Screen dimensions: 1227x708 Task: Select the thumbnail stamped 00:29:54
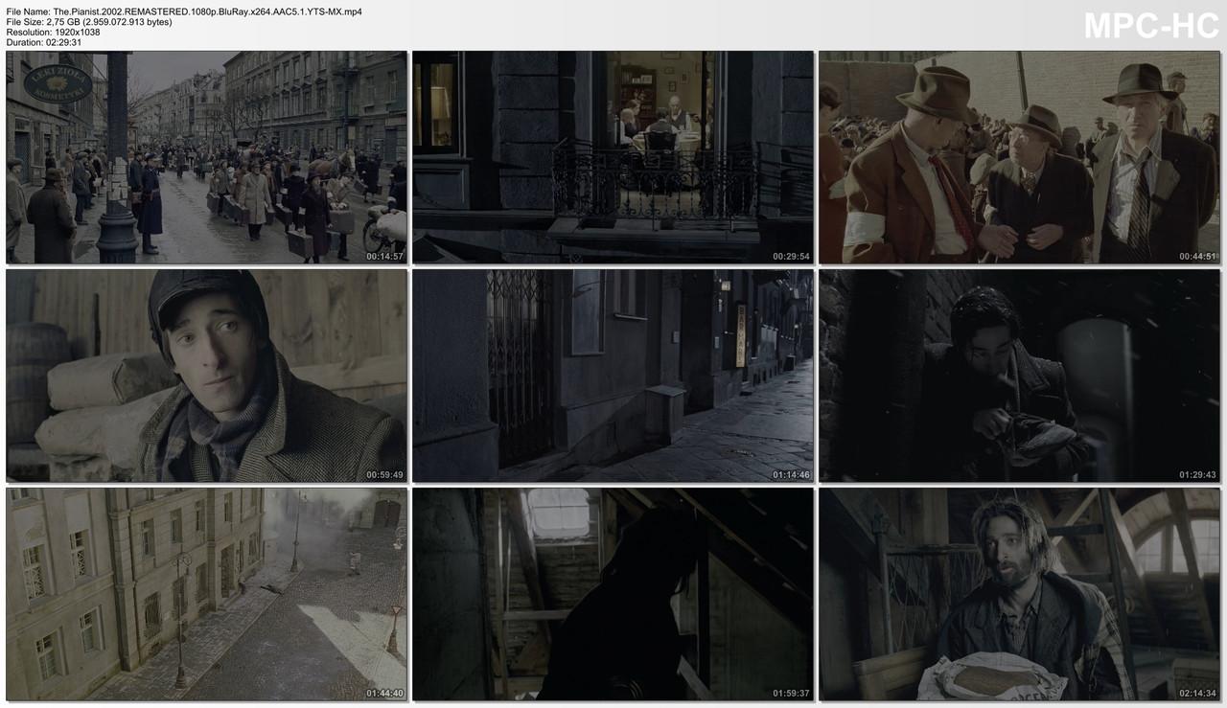pos(613,157)
